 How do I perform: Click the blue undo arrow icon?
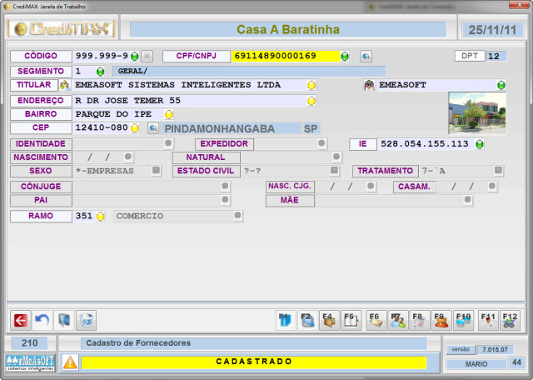tap(42, 319)
